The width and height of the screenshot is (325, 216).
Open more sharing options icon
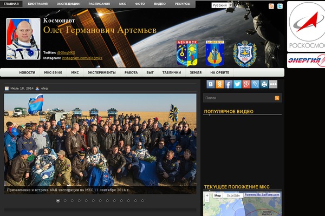(273, 84)
